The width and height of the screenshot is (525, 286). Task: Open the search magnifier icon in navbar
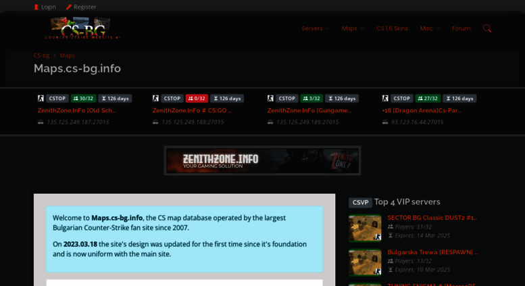click(x=486, y=28)
